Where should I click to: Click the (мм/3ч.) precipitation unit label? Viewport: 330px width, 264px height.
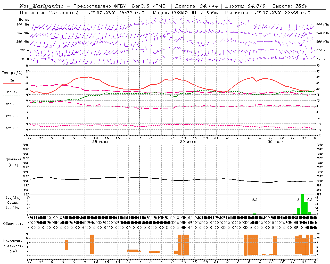click(x=13, y=198)
